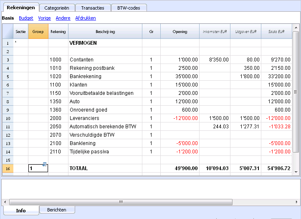Click the vertical scrollbar up arrow

coord(296,28)
